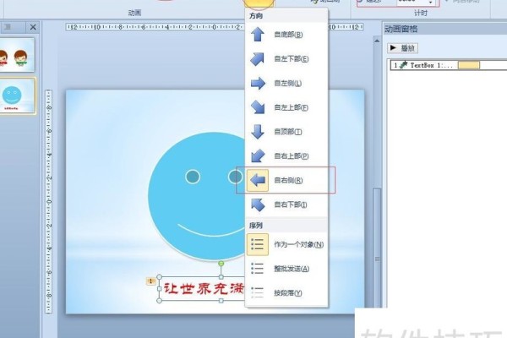Screen dimensions: 507x338
Task: Select the 自右下部(I) diagonal arrow icon
Action: [x=258, y=204]
